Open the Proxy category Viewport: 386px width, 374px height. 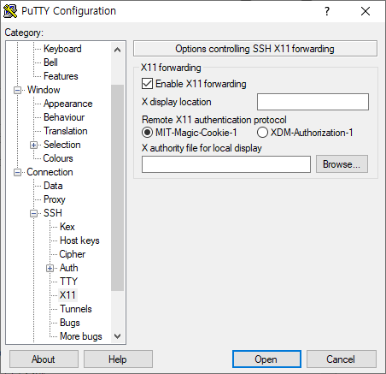coord(55,199)
